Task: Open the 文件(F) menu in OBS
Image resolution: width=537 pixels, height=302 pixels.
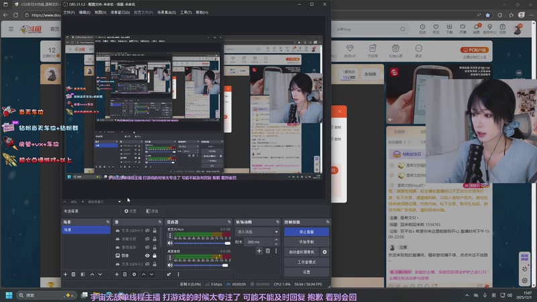Action: (69, 12)
